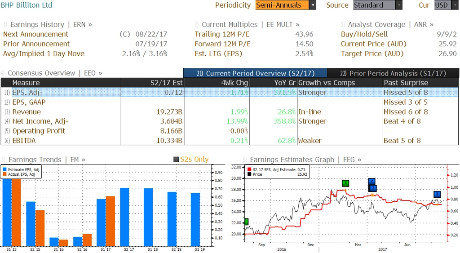Image resolution: width=460 pixels, height=253 pixels.
Task: Click Target Price (AUD) value 26.90
Action: [x=448, y=54]
